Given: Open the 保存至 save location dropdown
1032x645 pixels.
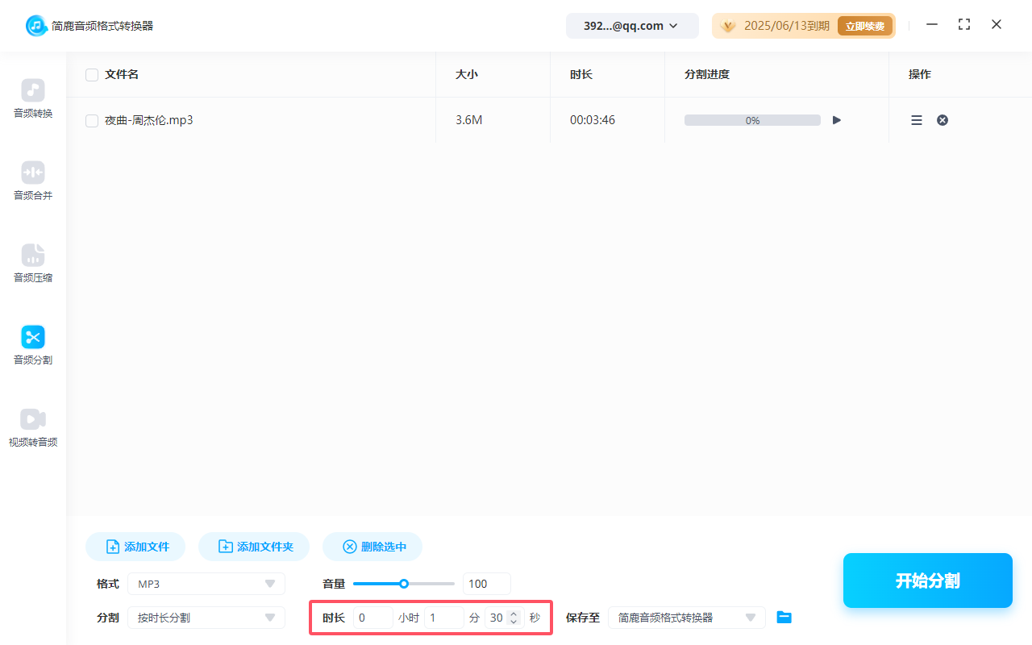Looking at the screenshot, I should point(686,617).
